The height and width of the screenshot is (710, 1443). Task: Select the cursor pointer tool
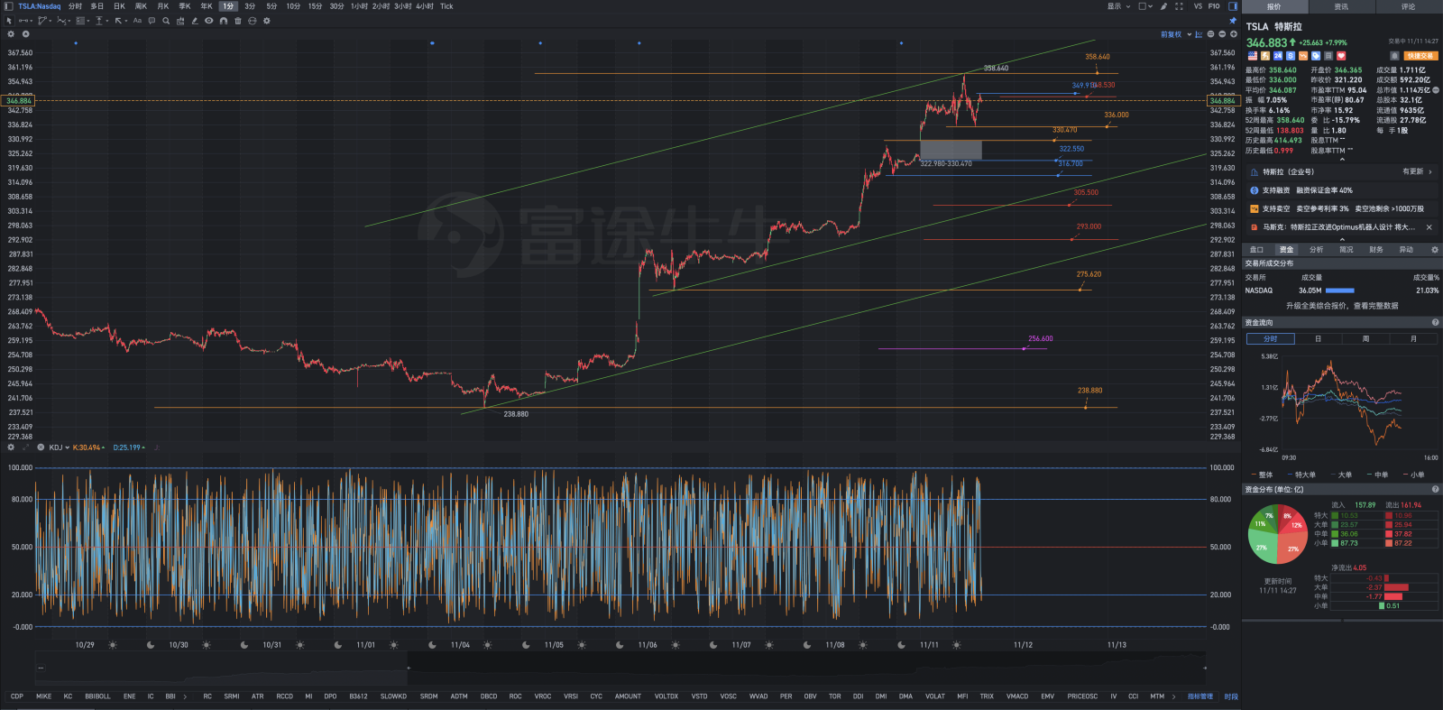[9, 21]
